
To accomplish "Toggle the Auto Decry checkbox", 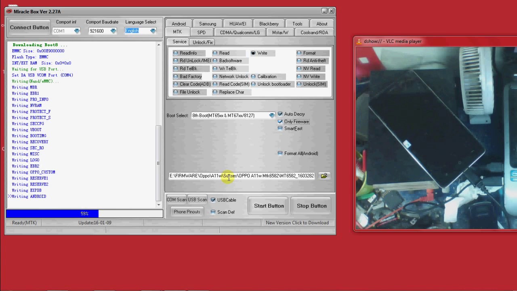I will (x=280, y=114).
